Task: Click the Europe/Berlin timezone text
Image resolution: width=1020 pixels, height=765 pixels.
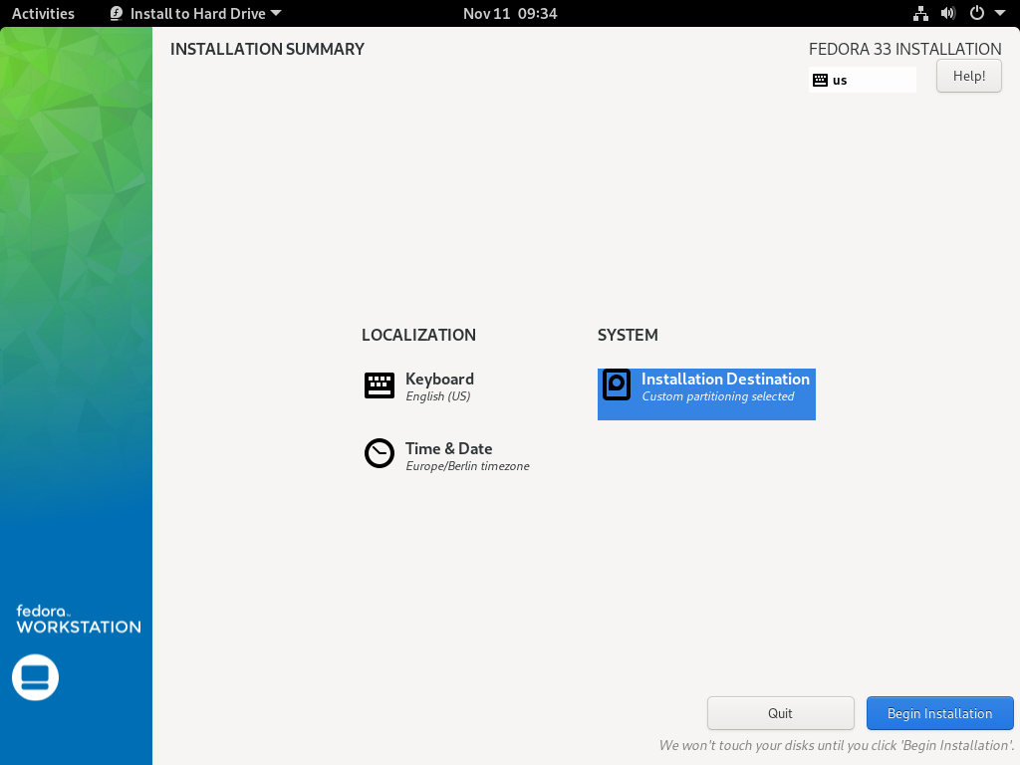Action: (x=467, y=466)
